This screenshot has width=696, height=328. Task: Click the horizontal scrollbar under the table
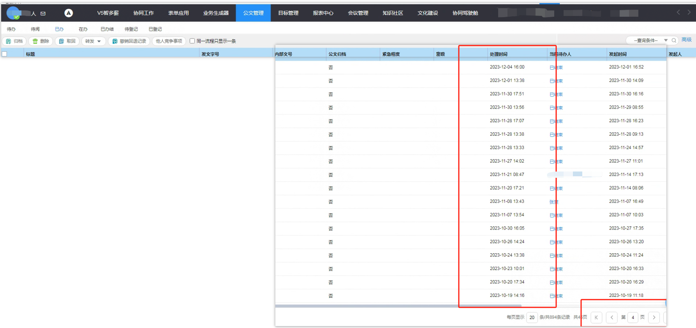tap(397, 306)
